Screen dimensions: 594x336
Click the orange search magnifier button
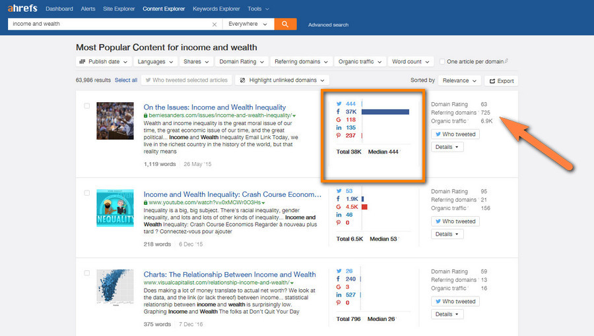285,24
